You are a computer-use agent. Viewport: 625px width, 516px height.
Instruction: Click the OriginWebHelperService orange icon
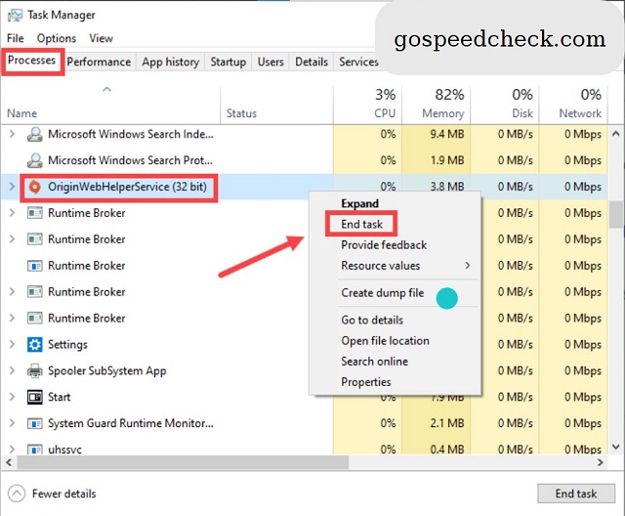click(35, 187)
